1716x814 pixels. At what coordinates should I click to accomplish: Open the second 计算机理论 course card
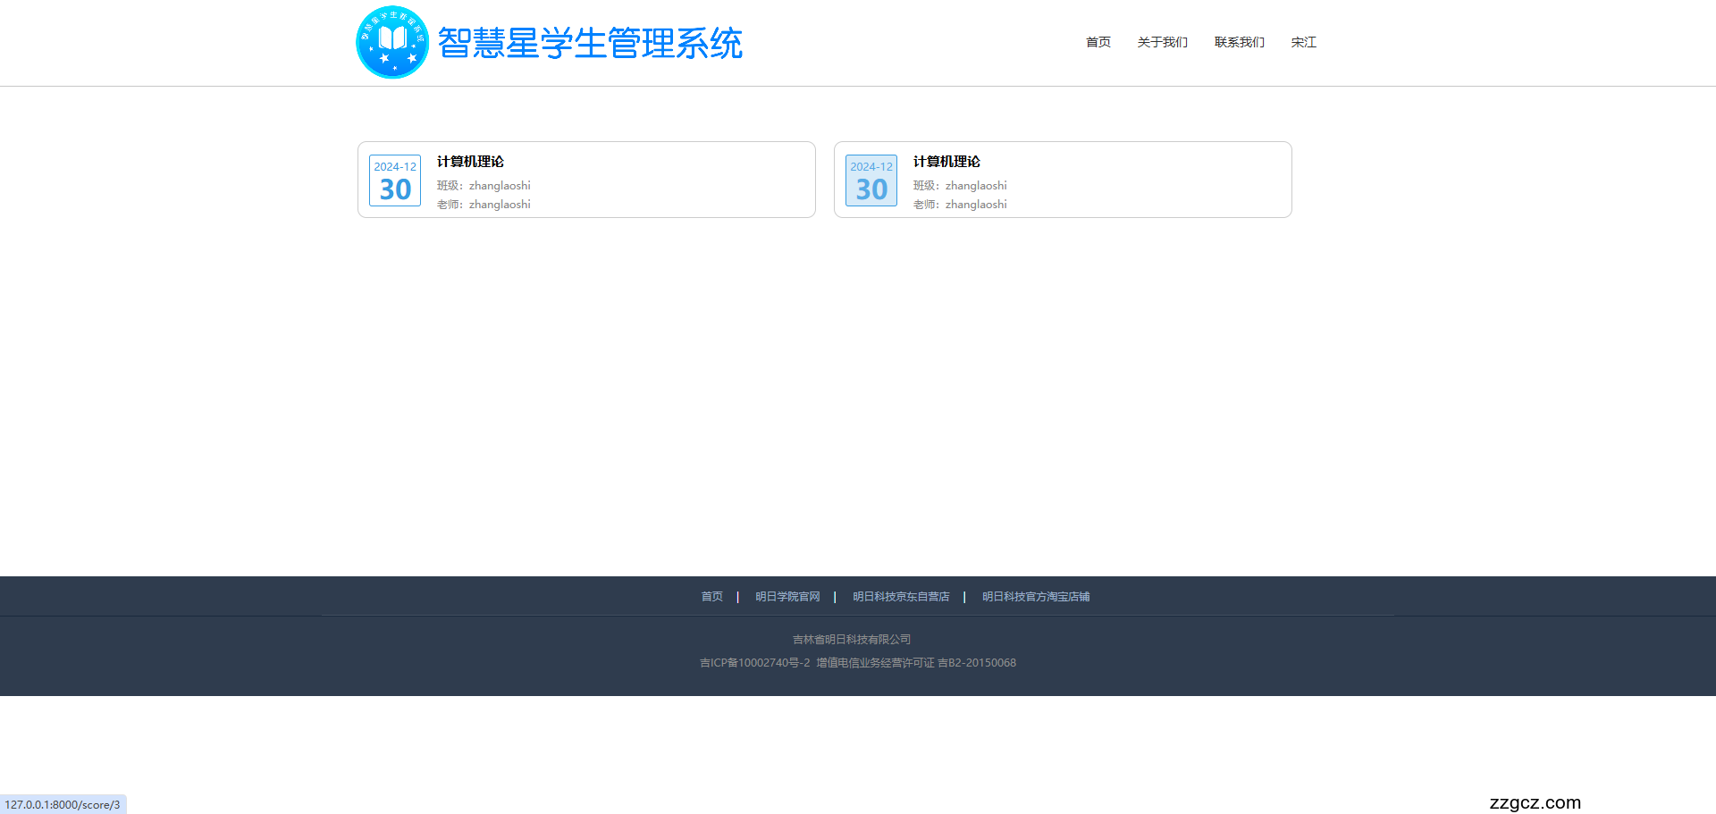(x=1062, y=179)
